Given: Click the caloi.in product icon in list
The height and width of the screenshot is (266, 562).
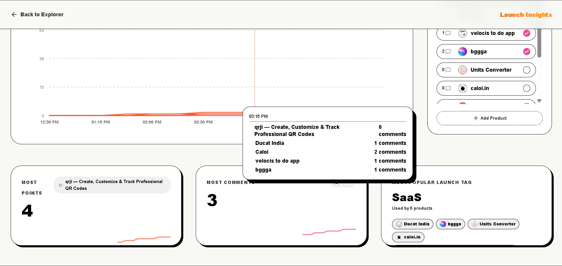Looking at the screenshot, I should (x=463, y=88).
